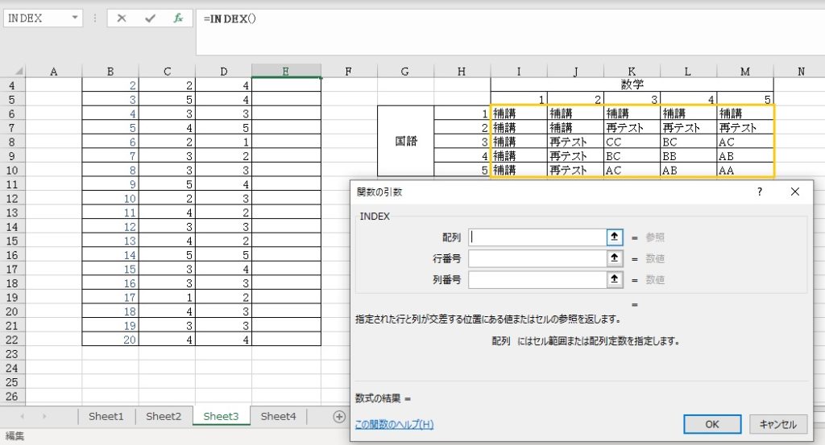825x445 pixels.
Task: Open the この関数のヘルプ(H) link
Action: (394, 424)
